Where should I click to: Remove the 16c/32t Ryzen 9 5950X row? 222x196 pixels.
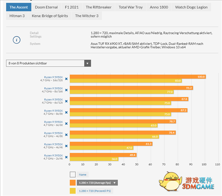tap(66, 78)
